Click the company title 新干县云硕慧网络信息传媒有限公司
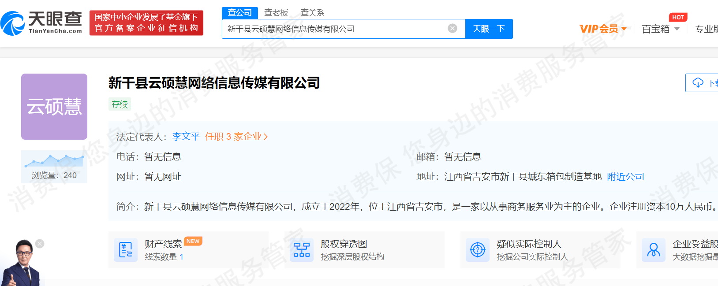718x286 pixels. pyautogui.click(x=214, y=83)
